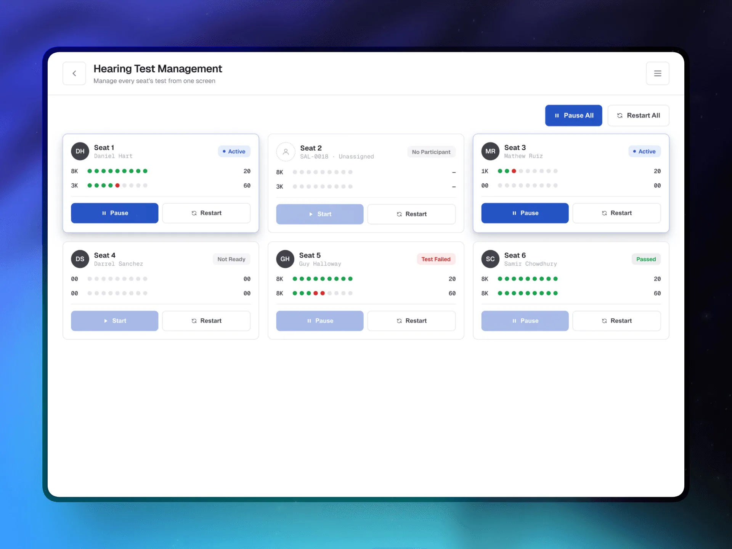The image size is (732, 549).
Task: Click the Samir Chowdhury name
Action: coord(530,264)
